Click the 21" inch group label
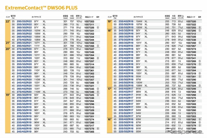 (8, 43)
